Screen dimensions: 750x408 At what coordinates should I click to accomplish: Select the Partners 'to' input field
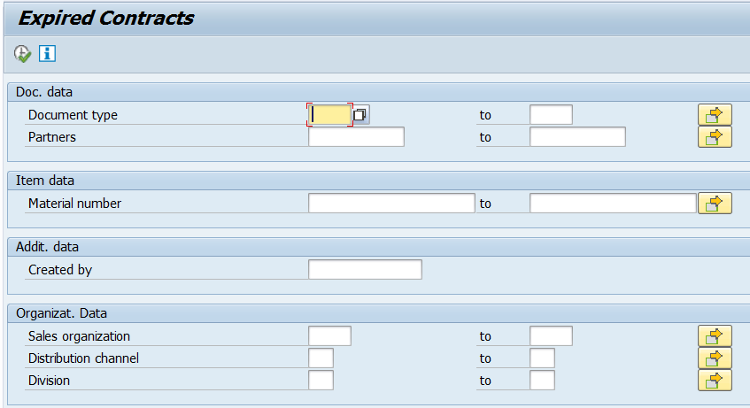pos(577,137)
